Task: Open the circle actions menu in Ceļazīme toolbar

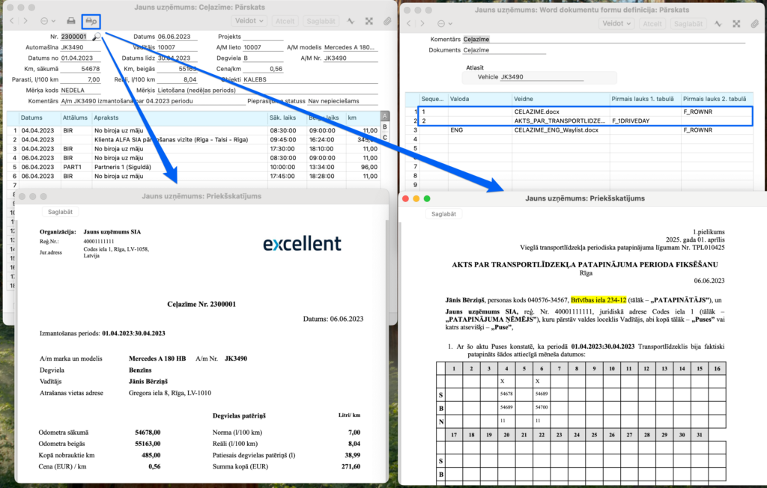Action: [47, 22]
